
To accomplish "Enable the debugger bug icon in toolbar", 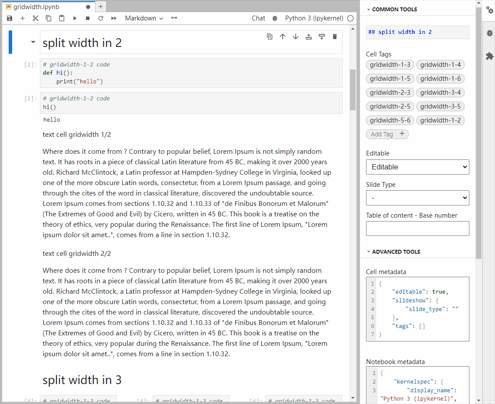I will coord(275,18).
